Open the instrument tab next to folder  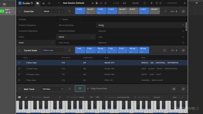point(43,3)
